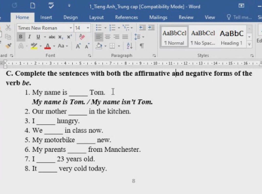Open Font dialog launcher

[x=90, y=55]
